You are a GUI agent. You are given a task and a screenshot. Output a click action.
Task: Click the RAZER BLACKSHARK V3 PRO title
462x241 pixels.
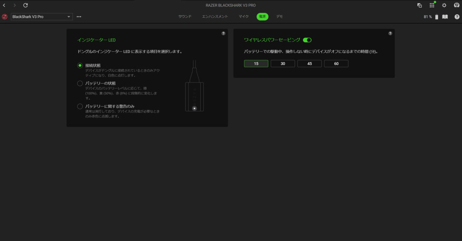pos(231,5)
